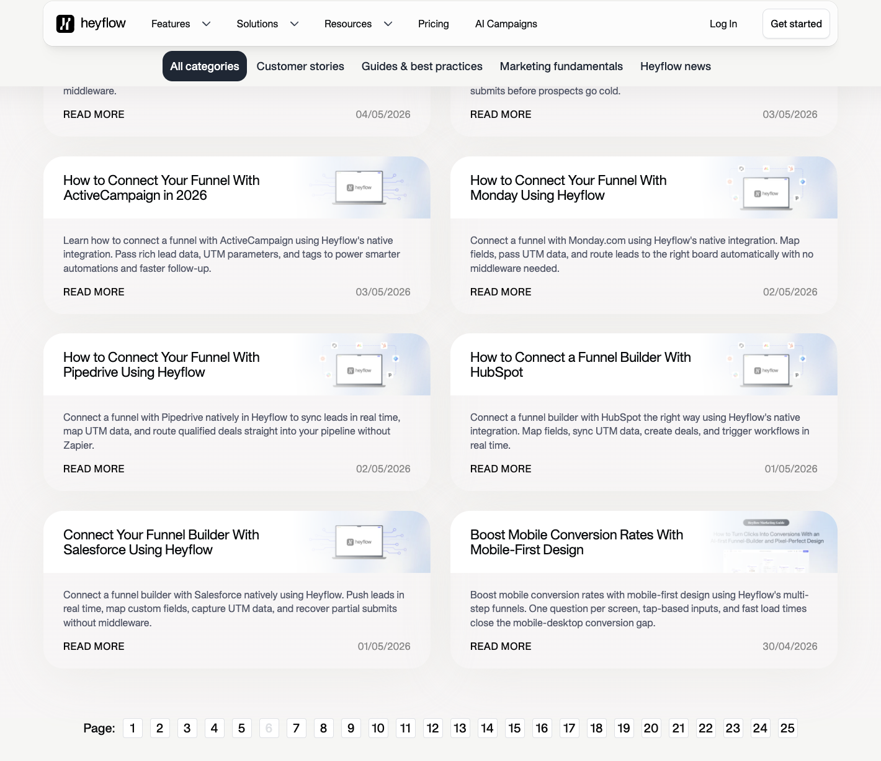Click the Salesforce article laptop thumbnail

tap(360, 542)
